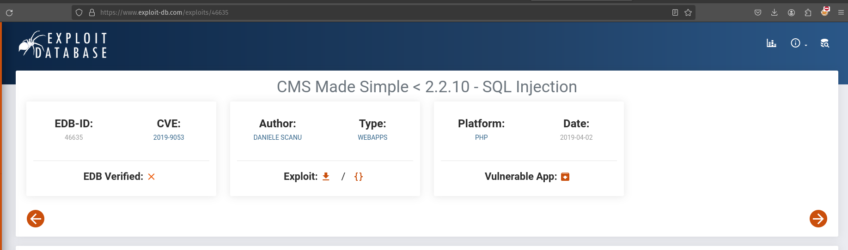Reload the page in browser
This screenshot has height=250, width=848.
(9, 12)
